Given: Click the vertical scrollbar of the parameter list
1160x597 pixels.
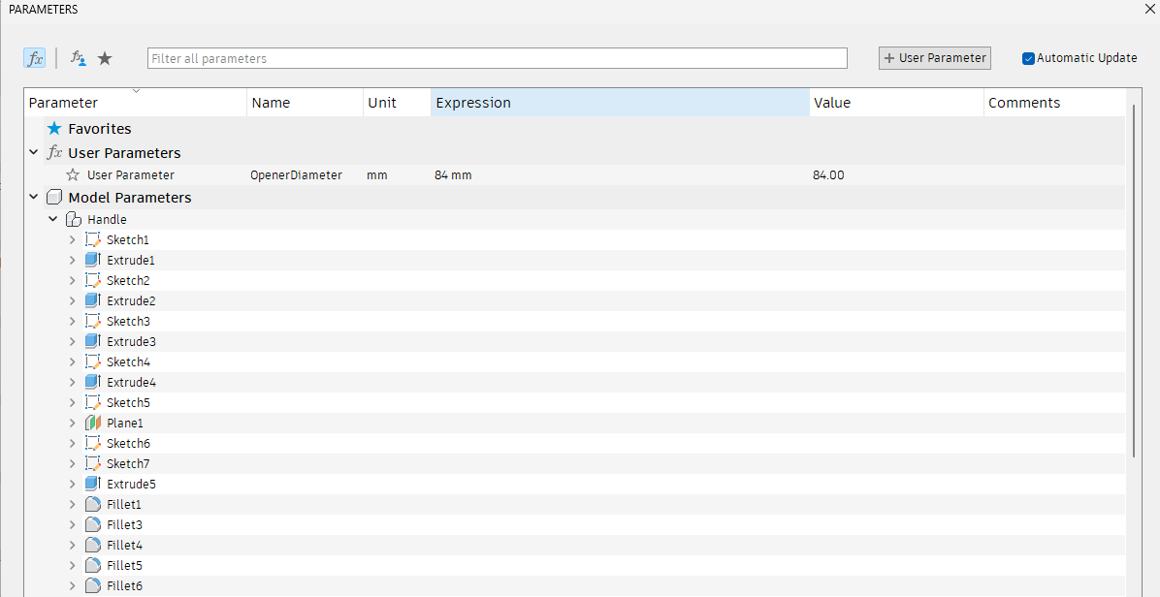Looking at the screenshot, I should [x=1134, y=281].
